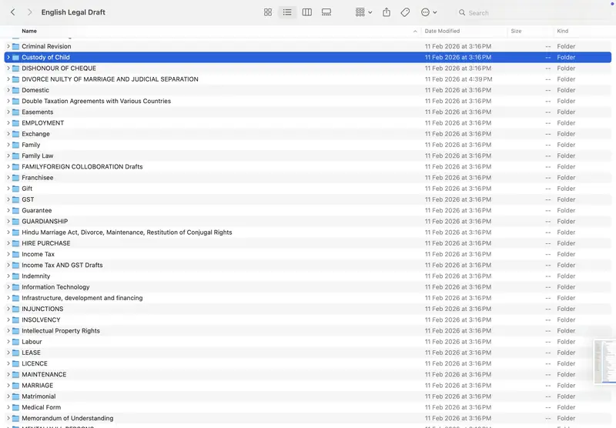Switch to gallery view

click(326, 12)
